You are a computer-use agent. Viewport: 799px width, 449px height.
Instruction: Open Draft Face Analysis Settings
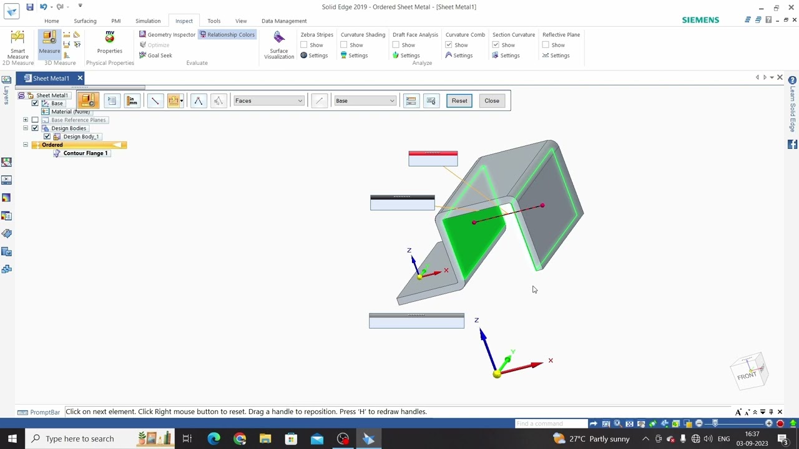[x=406, y=56]
